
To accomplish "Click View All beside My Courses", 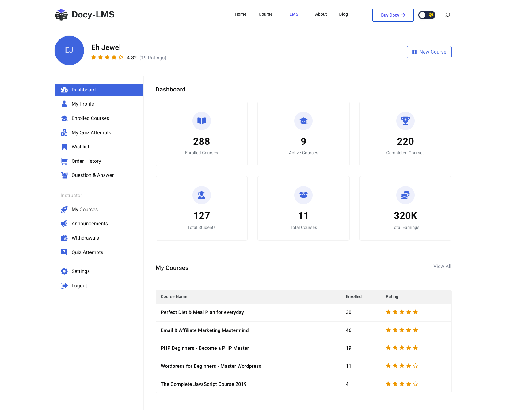I will point(442,266).
